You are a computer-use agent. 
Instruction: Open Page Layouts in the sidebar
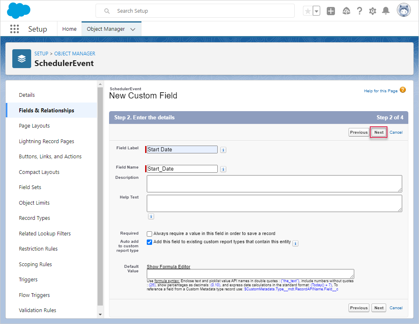[34, 126]
